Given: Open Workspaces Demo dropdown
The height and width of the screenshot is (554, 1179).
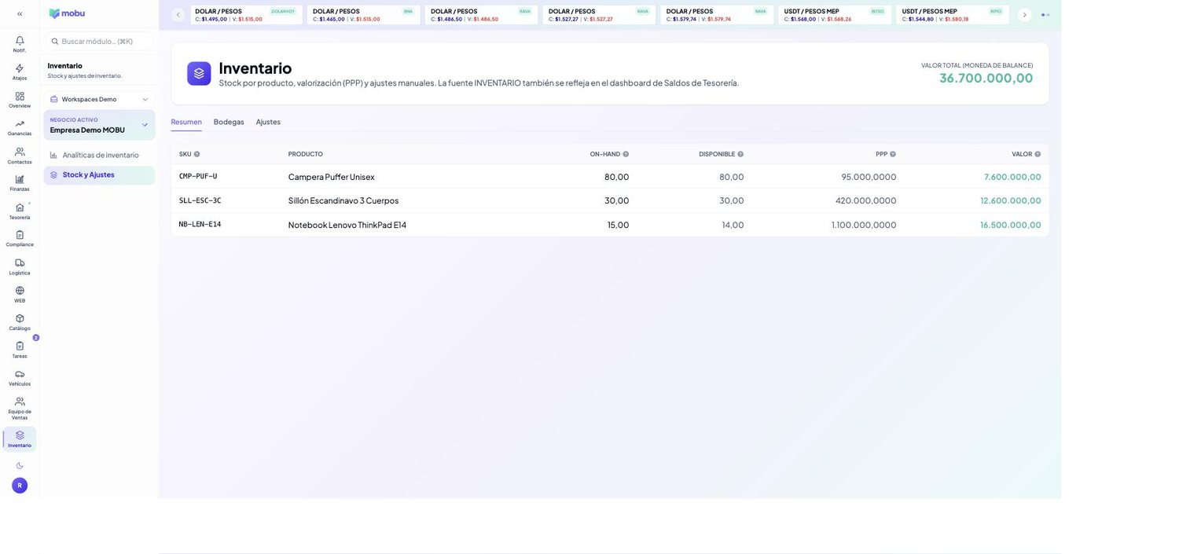Looking at the screenshot, I should point(99,99).
